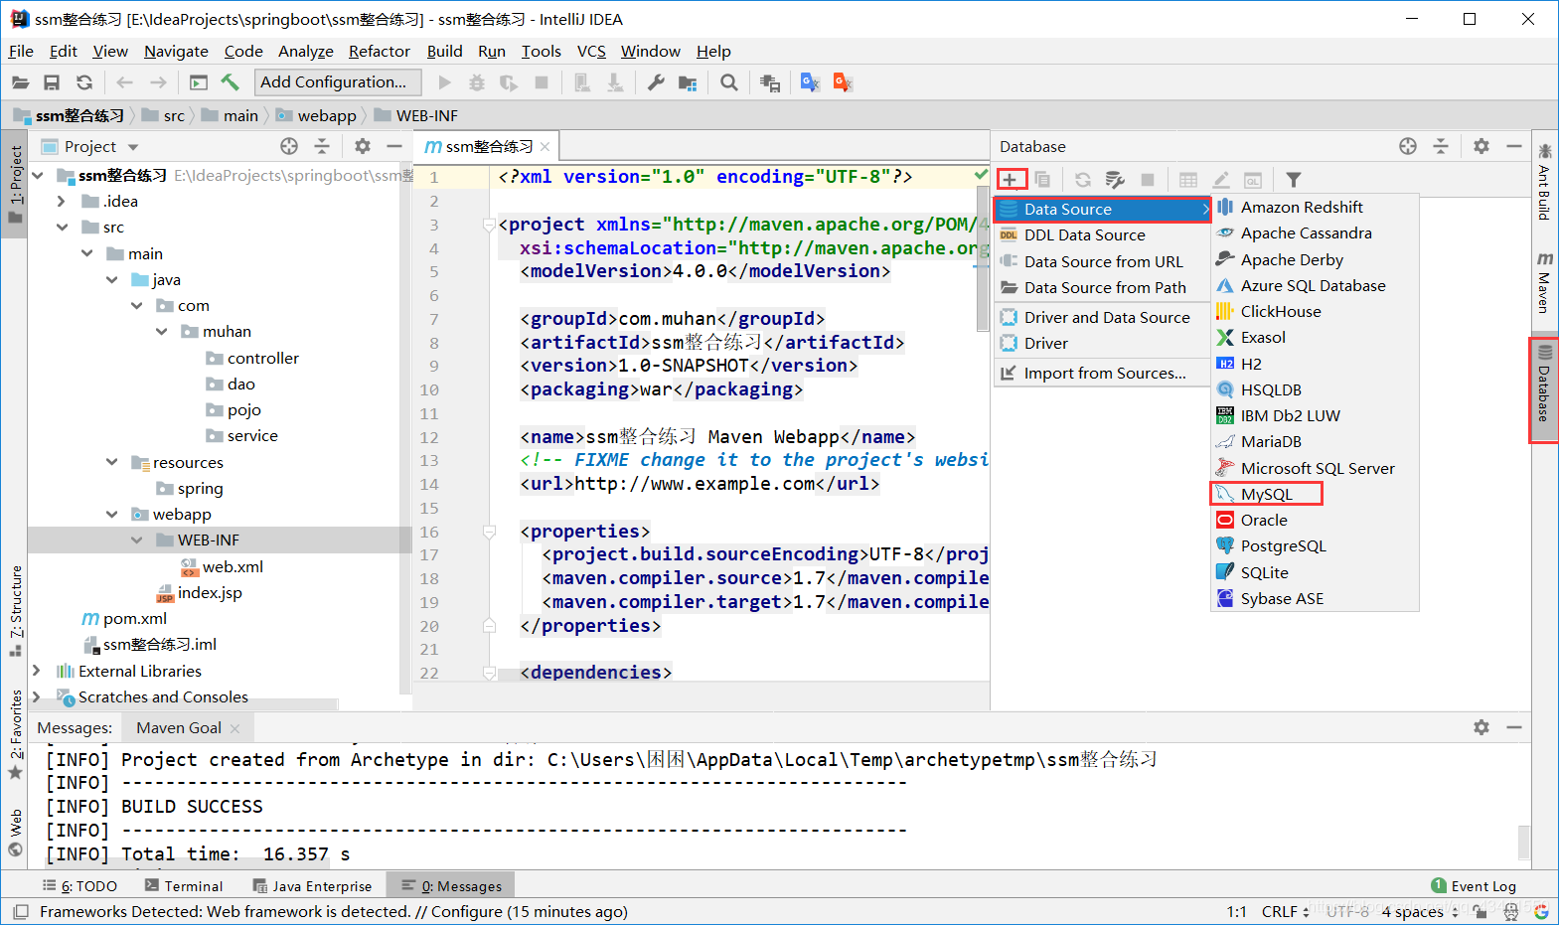The height and width of the screenshot is (925, 1559).
Task: Hide the Database panel with minus icon
Action: click(1514, 146)
